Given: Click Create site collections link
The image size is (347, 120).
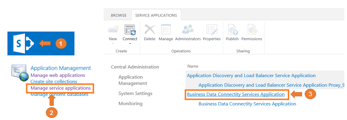Looking at the screenshot, I should (54, 82).
